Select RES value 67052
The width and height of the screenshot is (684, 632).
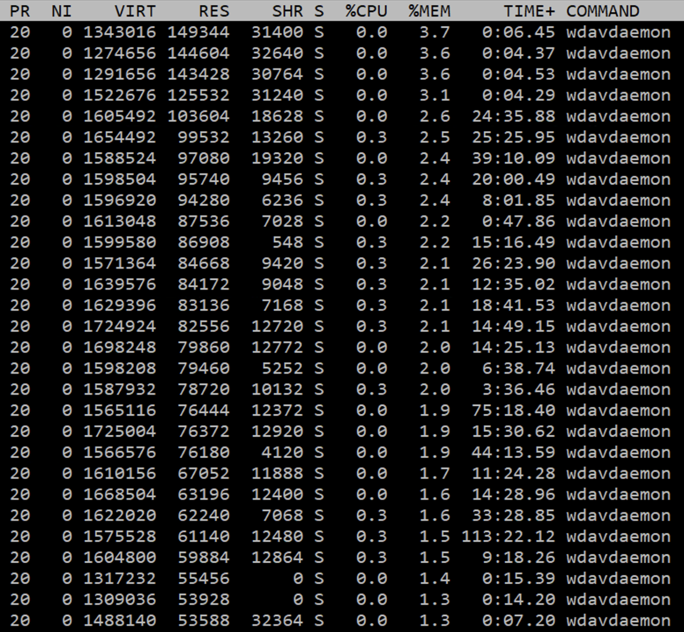click(x=203, y=473)
